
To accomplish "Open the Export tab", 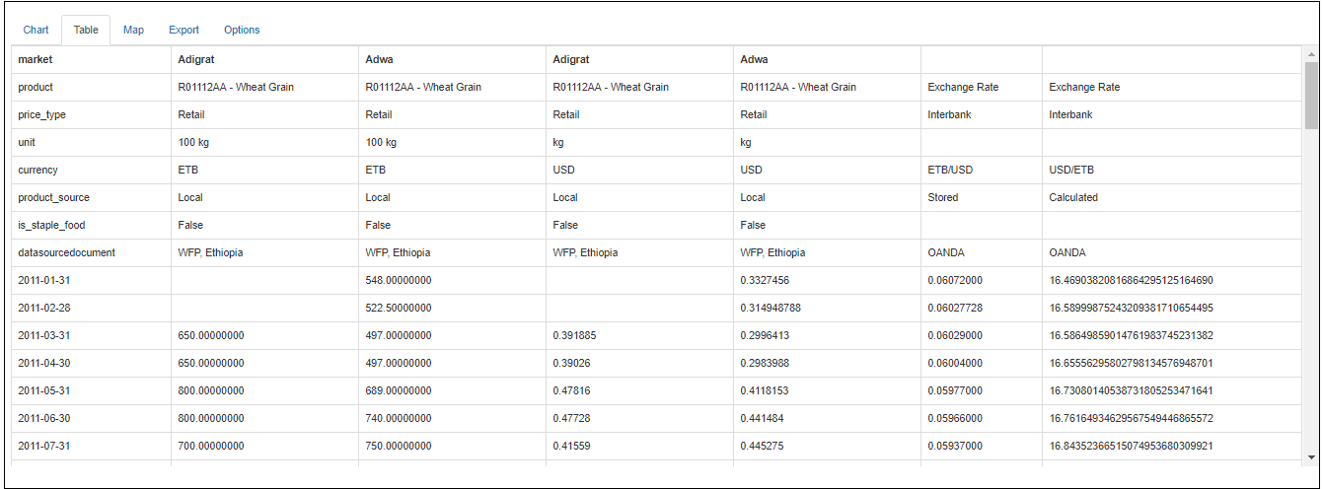I will click(x=184, y=30).
